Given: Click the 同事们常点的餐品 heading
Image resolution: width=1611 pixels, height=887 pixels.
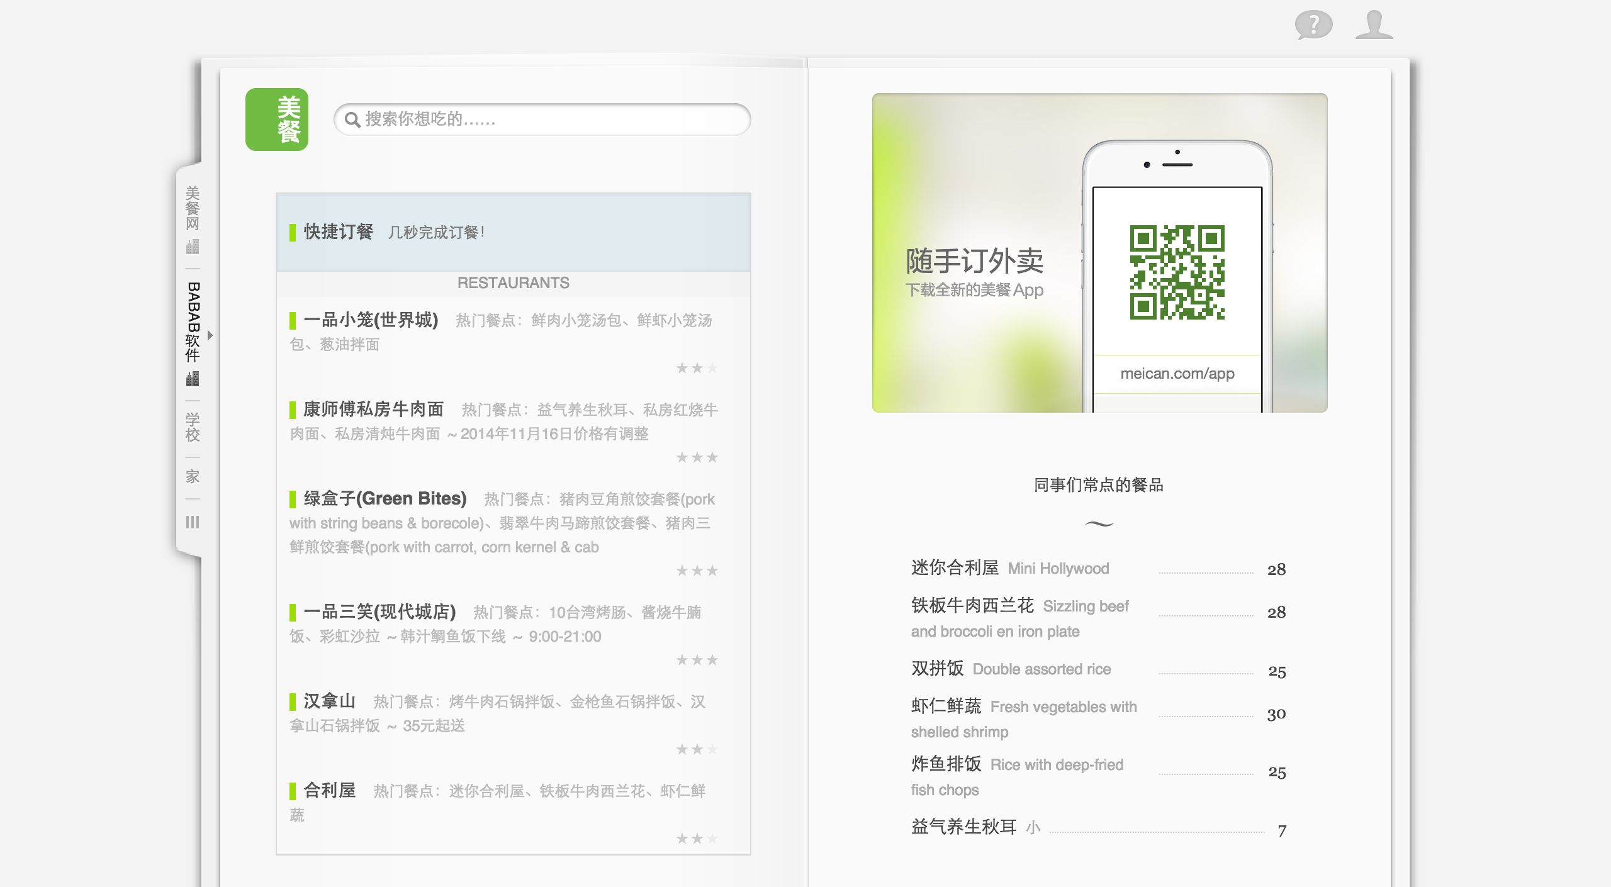Looking at the screenshot, I should point(1099,485).
